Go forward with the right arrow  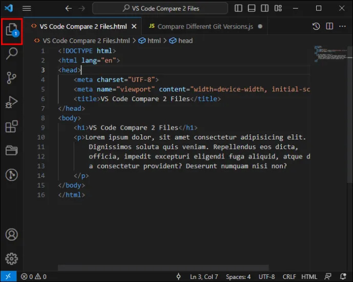[82, 9]
